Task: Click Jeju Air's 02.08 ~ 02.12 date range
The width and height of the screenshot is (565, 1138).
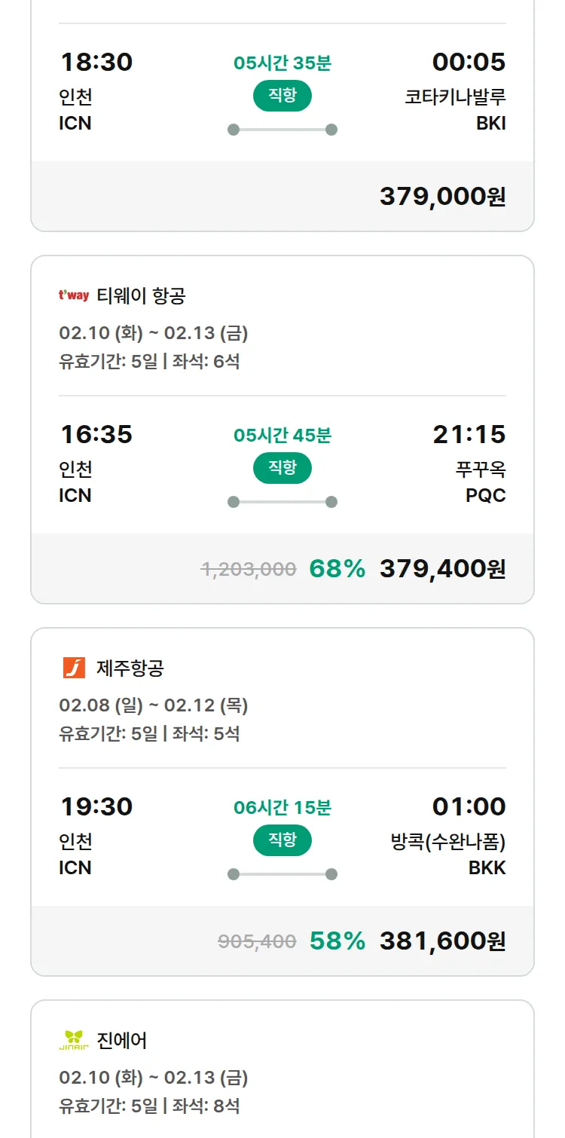Action: click(x=154, y=705)
